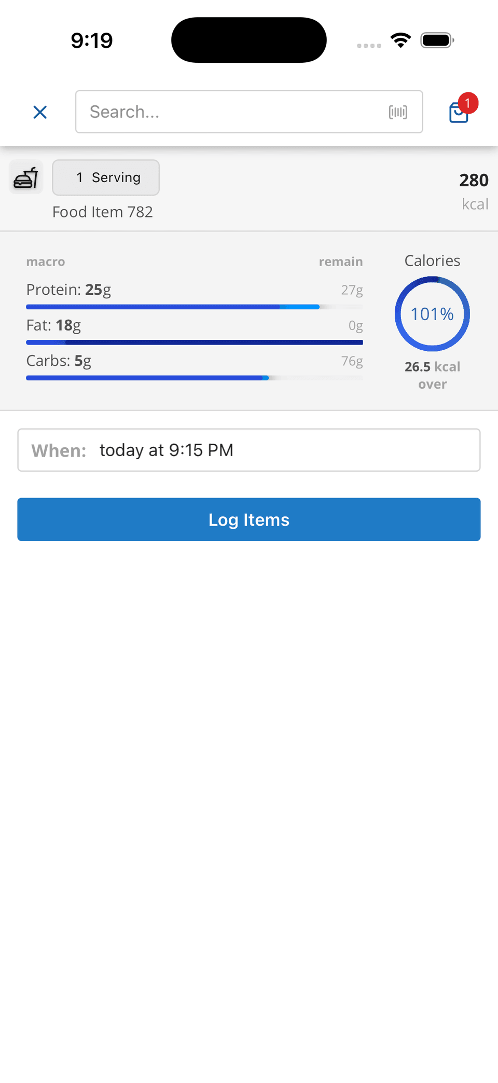Tap the Food Item 782 name

point(103,212)
